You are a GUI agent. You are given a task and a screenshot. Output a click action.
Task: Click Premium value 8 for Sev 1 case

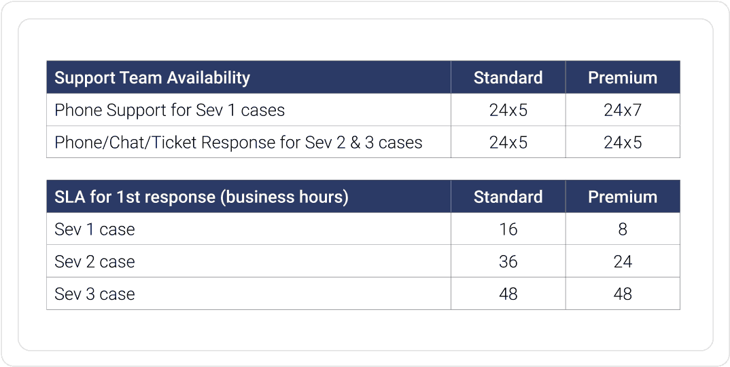pos(623,229)
